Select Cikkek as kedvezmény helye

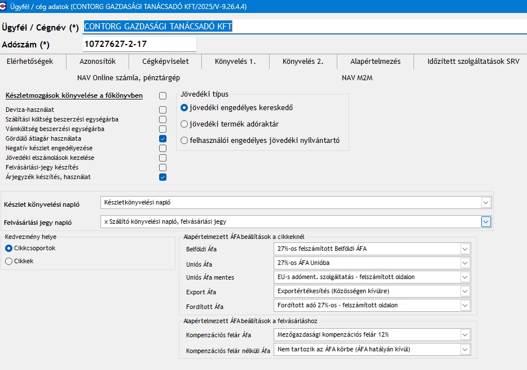pos(8,261)
